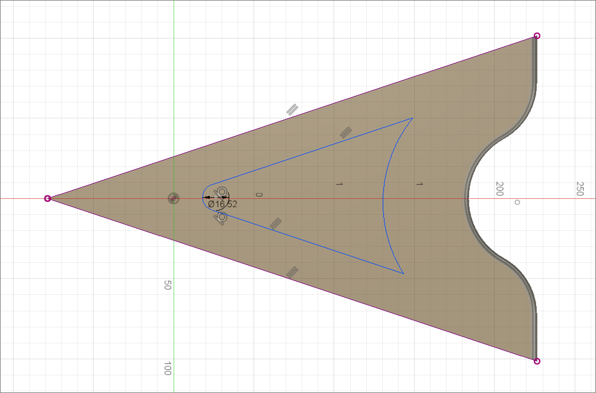Screen dimensions: 596x393
Task: Select the magenta sketch point at left tip
Action: [47, 199]
